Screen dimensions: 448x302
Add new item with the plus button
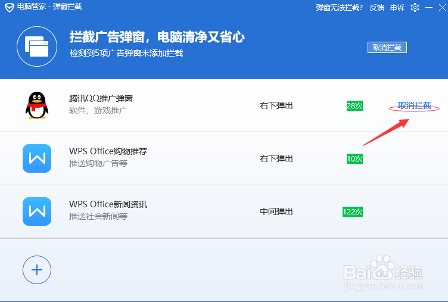point(37,270)
